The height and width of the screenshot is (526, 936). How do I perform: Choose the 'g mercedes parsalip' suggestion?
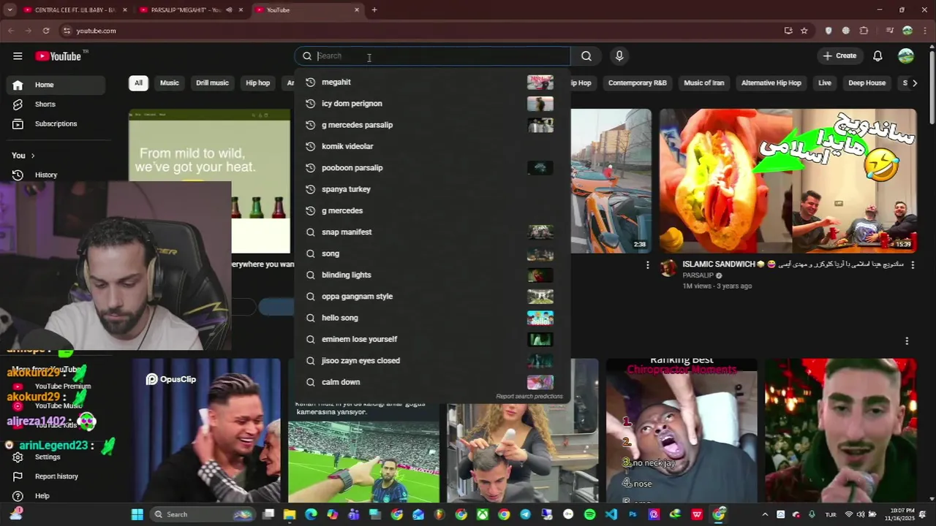(x=432, y=125)
